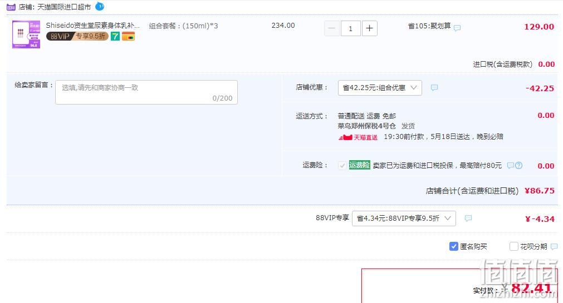Click the question mark help icon for 运费险
The height and width of the screenshot is (303, 563).
pos(518,165)
